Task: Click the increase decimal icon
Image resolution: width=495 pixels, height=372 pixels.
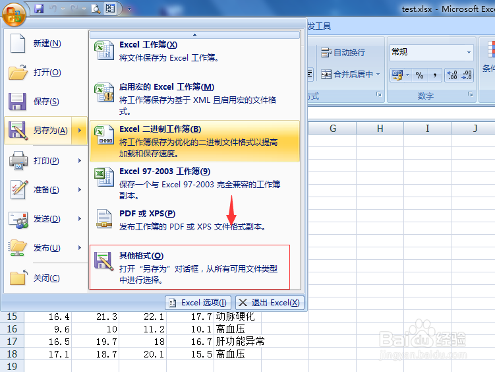Action: [452, 75]
